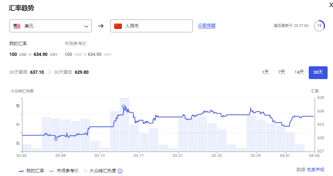Click the 我的汇率 value 634.90 CNY

click(x=45, y=55)
